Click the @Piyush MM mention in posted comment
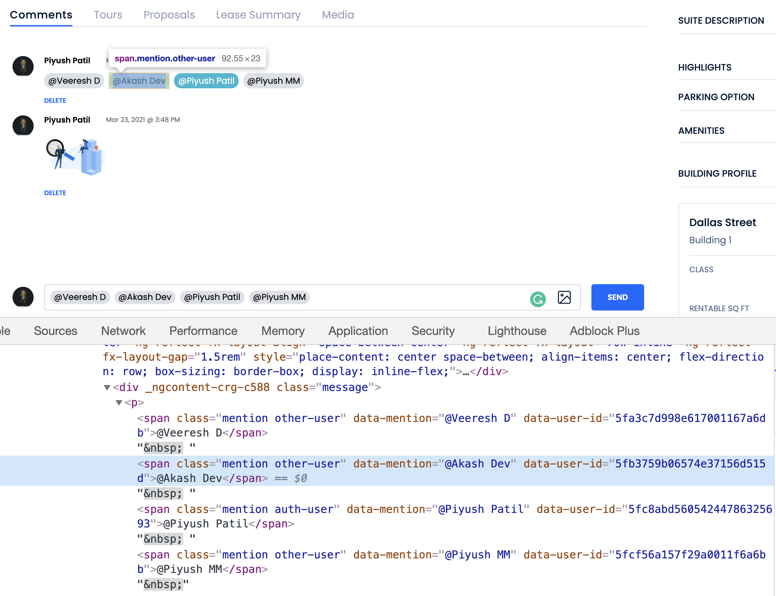This screenshot has width=776, height=596. tap(274, 81)
